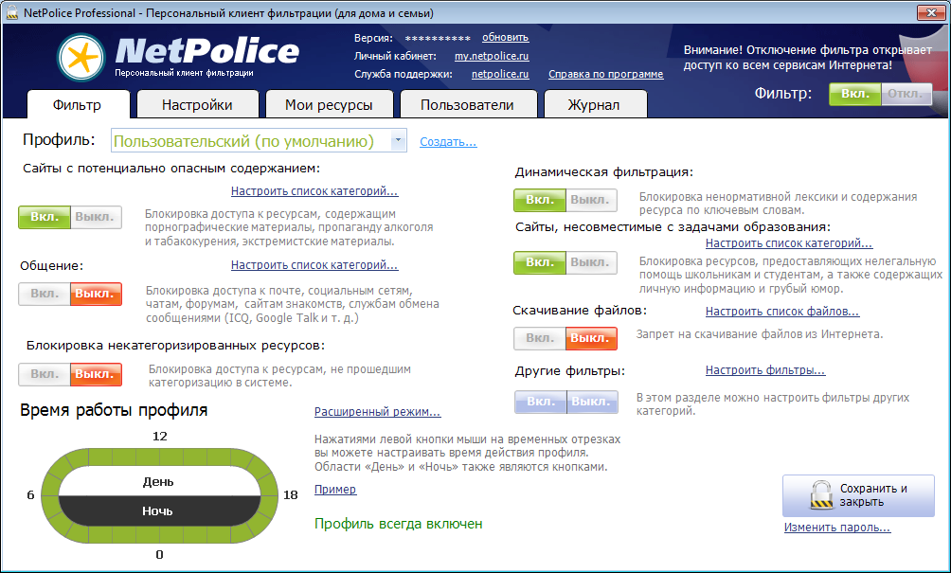Open Справка по программе link
The height and width of the screenshot is (573, 951).
pyautogui.click(x=606, y=75)
